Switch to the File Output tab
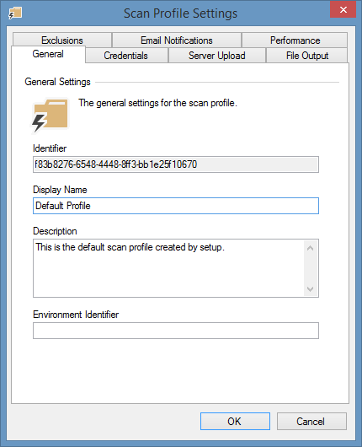Screen dimensions: 362x447 307,56
